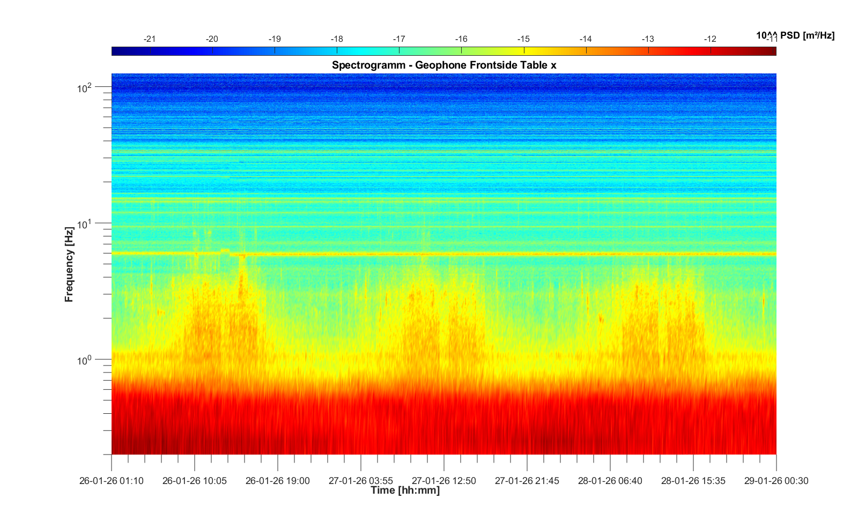858x506 pixels.
Task: Click the '27-01-26 21:45' time tick label
Action: pyautogui.click(x=527, y=481)
